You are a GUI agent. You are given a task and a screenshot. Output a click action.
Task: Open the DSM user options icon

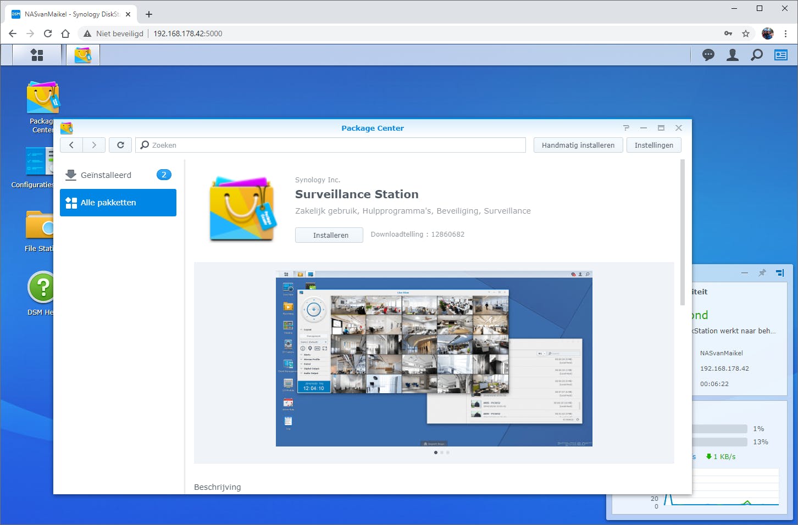733,55
